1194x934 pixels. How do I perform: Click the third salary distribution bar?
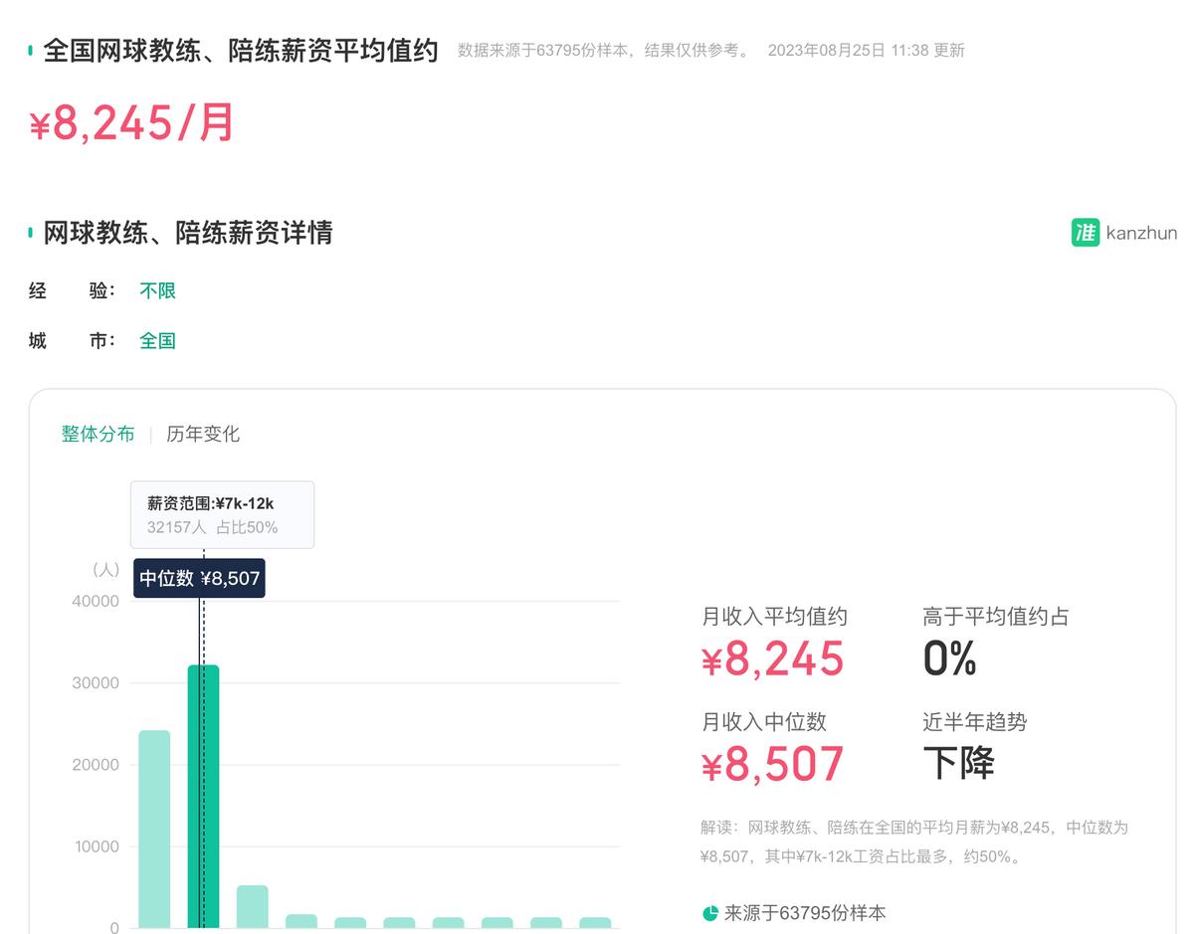tap(252, 905)
